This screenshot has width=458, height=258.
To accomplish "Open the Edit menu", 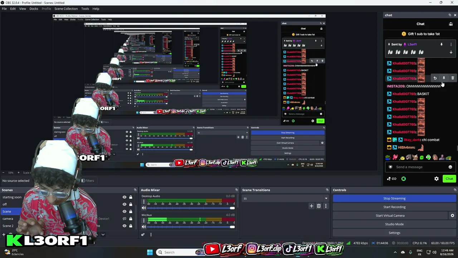I will coord(13,9).
